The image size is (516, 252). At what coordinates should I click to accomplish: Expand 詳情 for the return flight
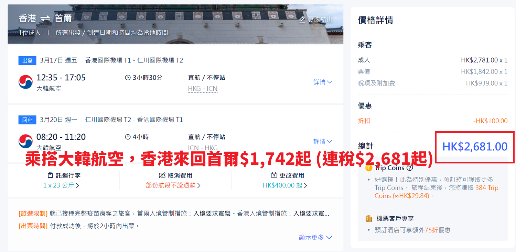click(323, 141)
